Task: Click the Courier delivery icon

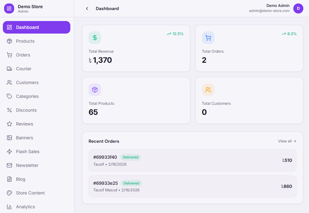Action: (x=10, y=69)
